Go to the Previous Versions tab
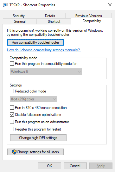Image resolution: width=115 pixels, height=172 pixels. tap(89, 16)
